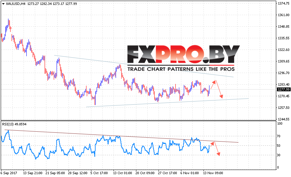This screenshot has height=177, width=291.
Task: Click the current price tag 1277.99
Action: 284,90
